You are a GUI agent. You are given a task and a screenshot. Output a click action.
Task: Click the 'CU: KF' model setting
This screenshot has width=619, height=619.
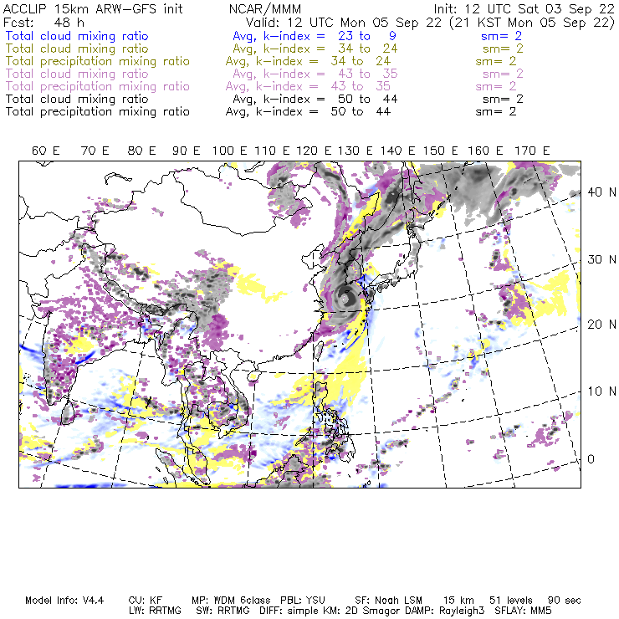click(146, 601)
